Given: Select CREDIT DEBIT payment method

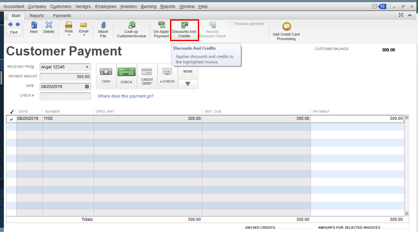Looking at the screenshot, I should click(x=147, y=76).
